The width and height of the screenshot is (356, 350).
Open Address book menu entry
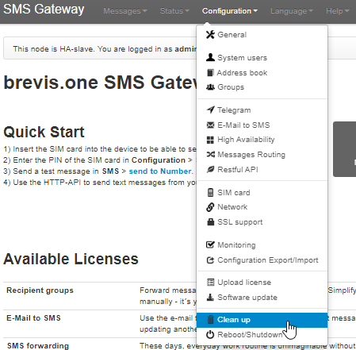point(262,72)
